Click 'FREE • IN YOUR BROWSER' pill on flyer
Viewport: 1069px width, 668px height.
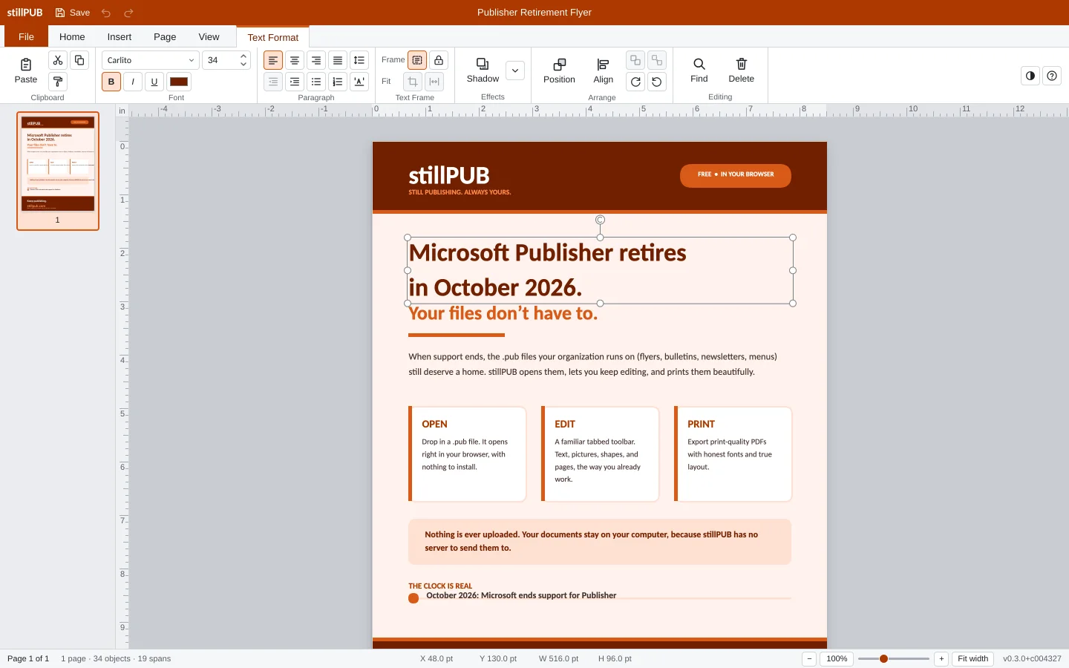[x=736, y=175]
